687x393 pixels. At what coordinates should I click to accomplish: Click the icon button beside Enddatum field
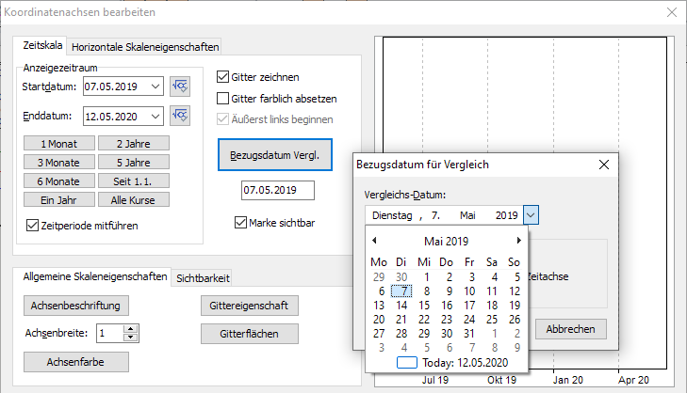click(181, 116)
